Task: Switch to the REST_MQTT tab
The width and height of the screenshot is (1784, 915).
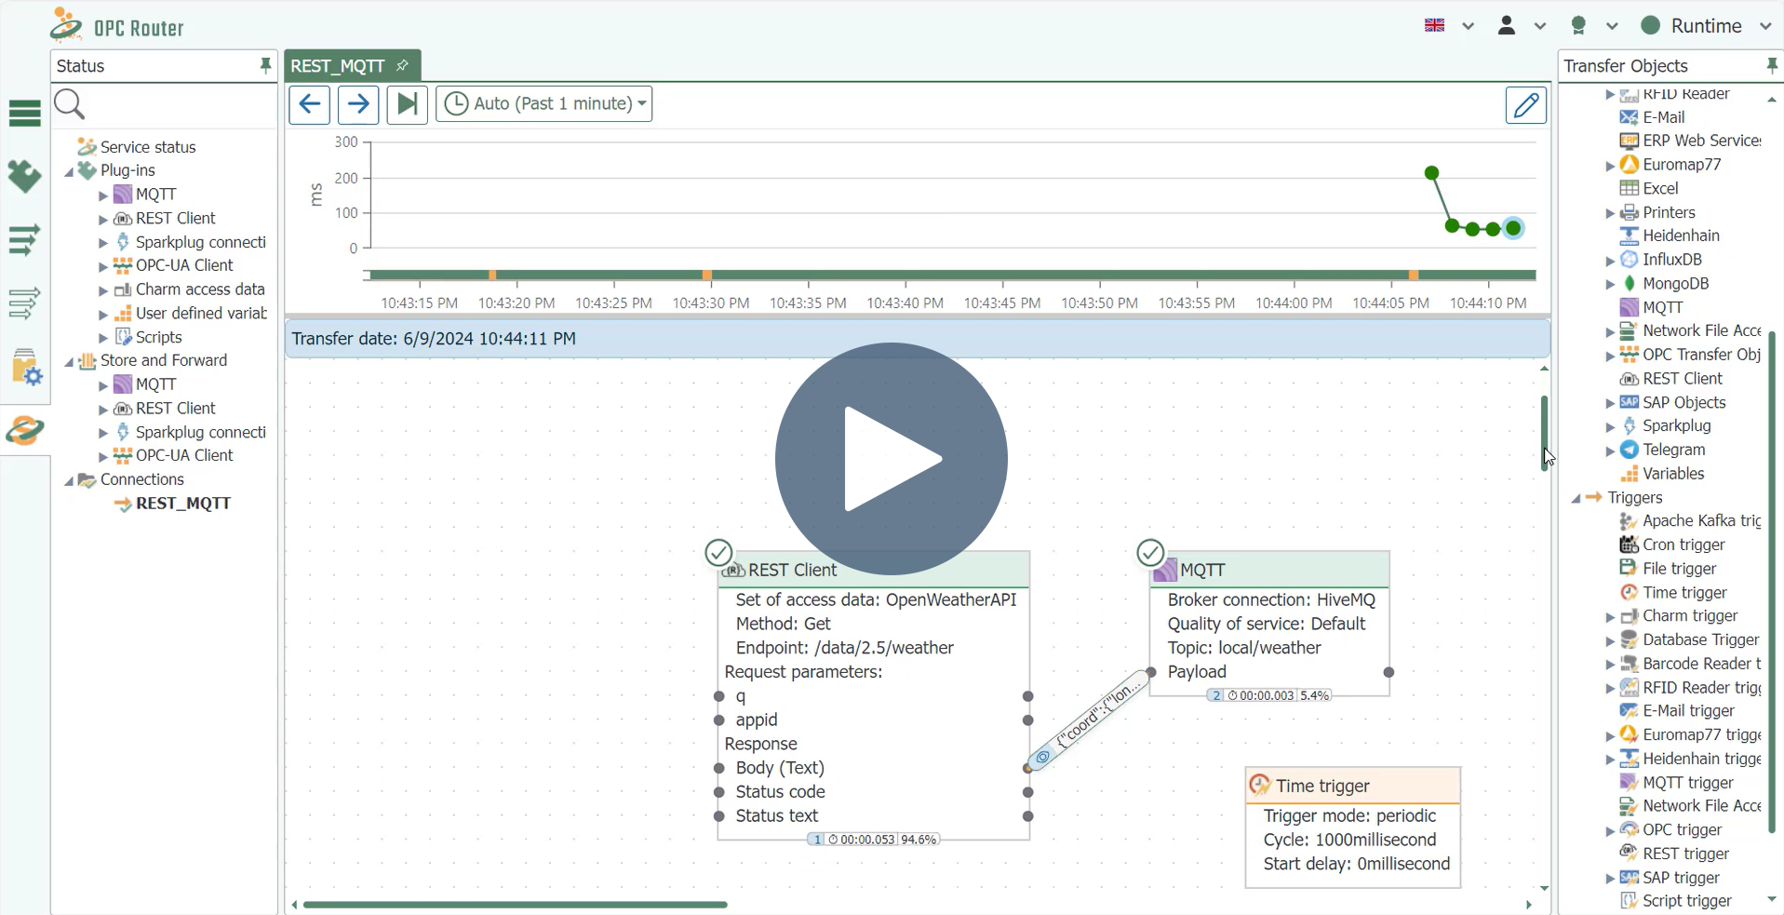Action: pyautogui.click(x=338, y=65)
